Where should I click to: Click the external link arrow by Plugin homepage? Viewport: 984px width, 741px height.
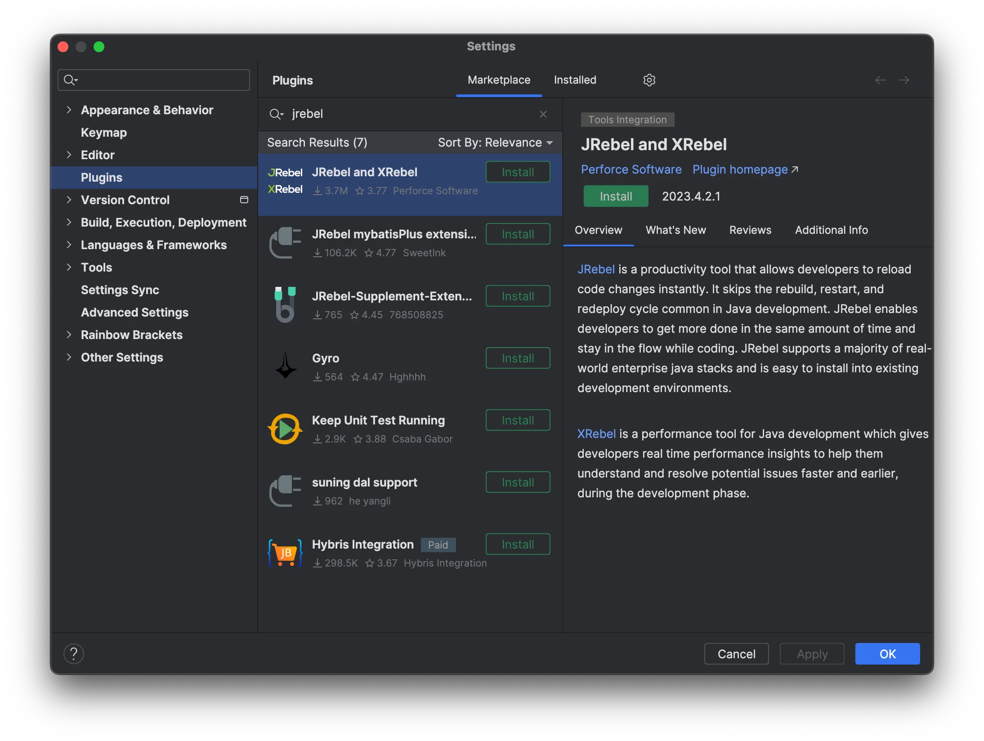click(x=795, y=170)
